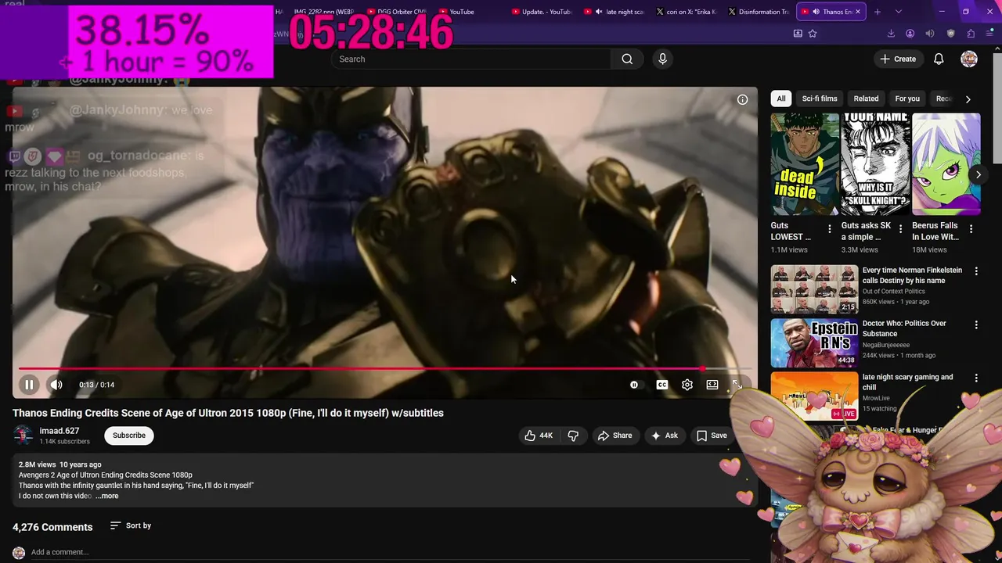The width and height of the screenshot is (1002, 563).
Task: Select the Related chip
Action: [866, 99]
